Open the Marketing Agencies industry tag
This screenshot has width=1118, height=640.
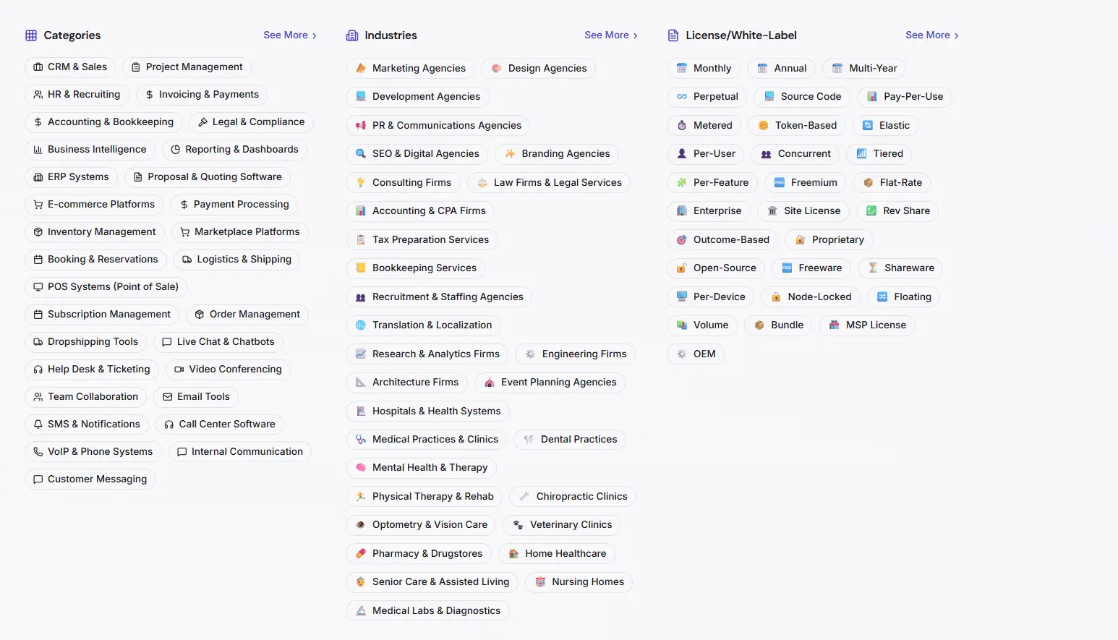[x=410, y=68]
